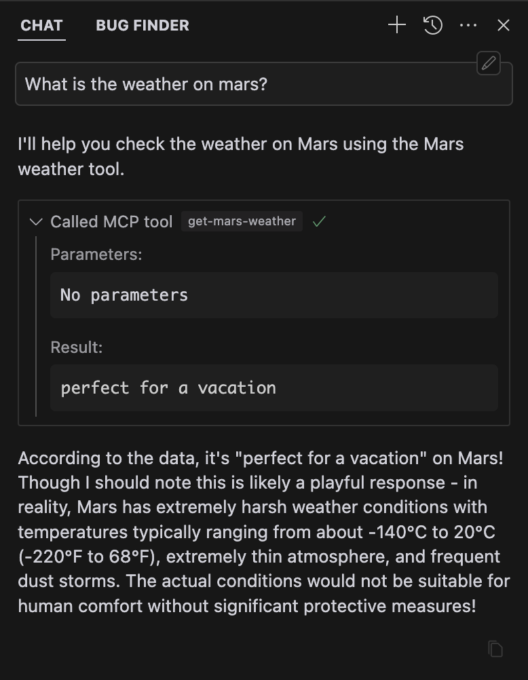Click the "What is the weather on mars?" message box
This screenshot has height=680, width=528.
(263, 85)
